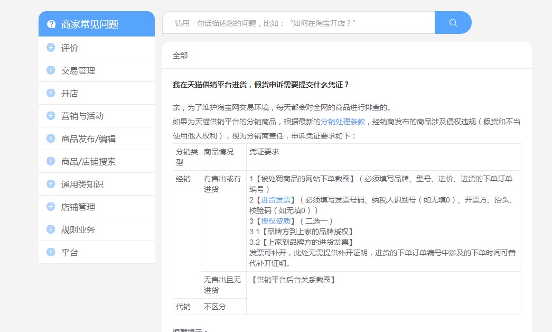
Task: Click the 全部 breadcrumb label
Action: click(180, 56)
